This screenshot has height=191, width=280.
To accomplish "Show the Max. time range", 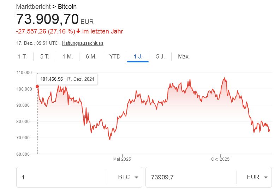I will point(184,57).
